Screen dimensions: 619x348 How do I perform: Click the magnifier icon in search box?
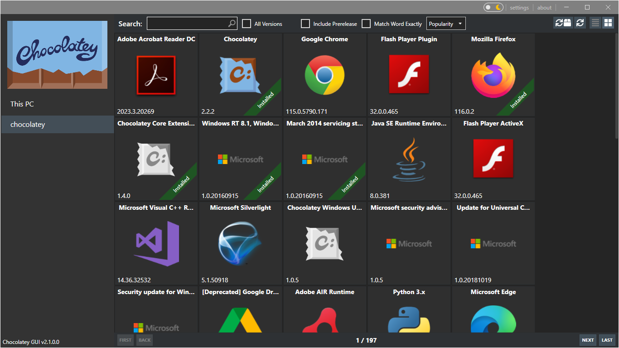click(x=232, y=24)
